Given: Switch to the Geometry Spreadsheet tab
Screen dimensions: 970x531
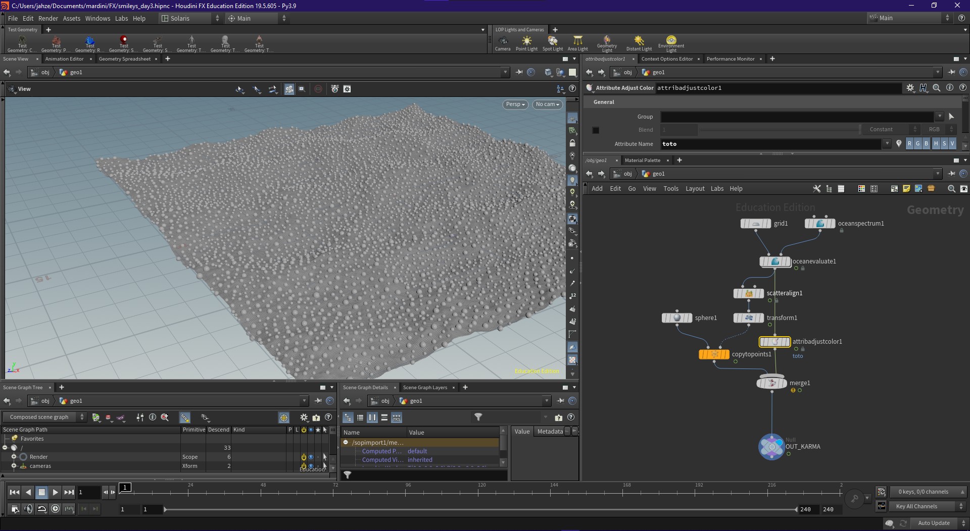Looking at the screenshot, I should (x=125, y=59).
